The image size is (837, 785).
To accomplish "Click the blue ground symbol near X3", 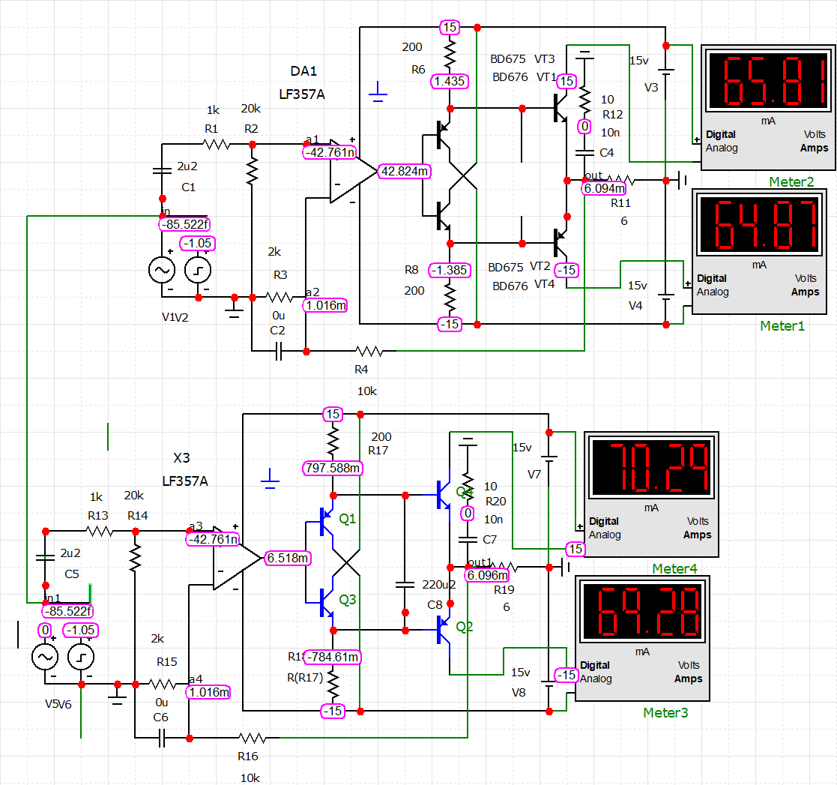I will click(x=270, y=478).
